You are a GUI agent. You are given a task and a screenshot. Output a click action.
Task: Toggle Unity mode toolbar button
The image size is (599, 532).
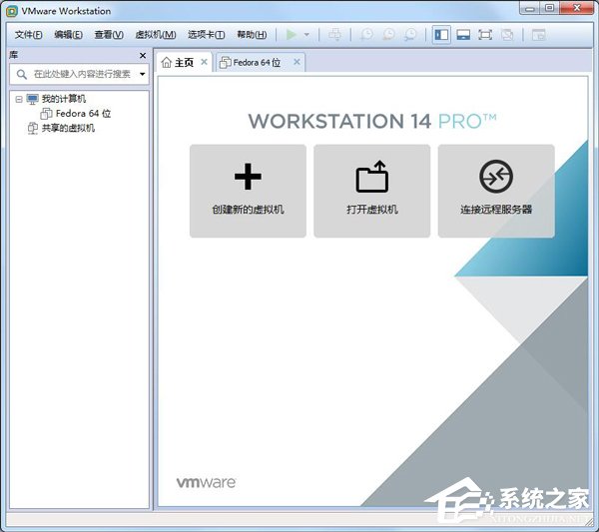507,35
